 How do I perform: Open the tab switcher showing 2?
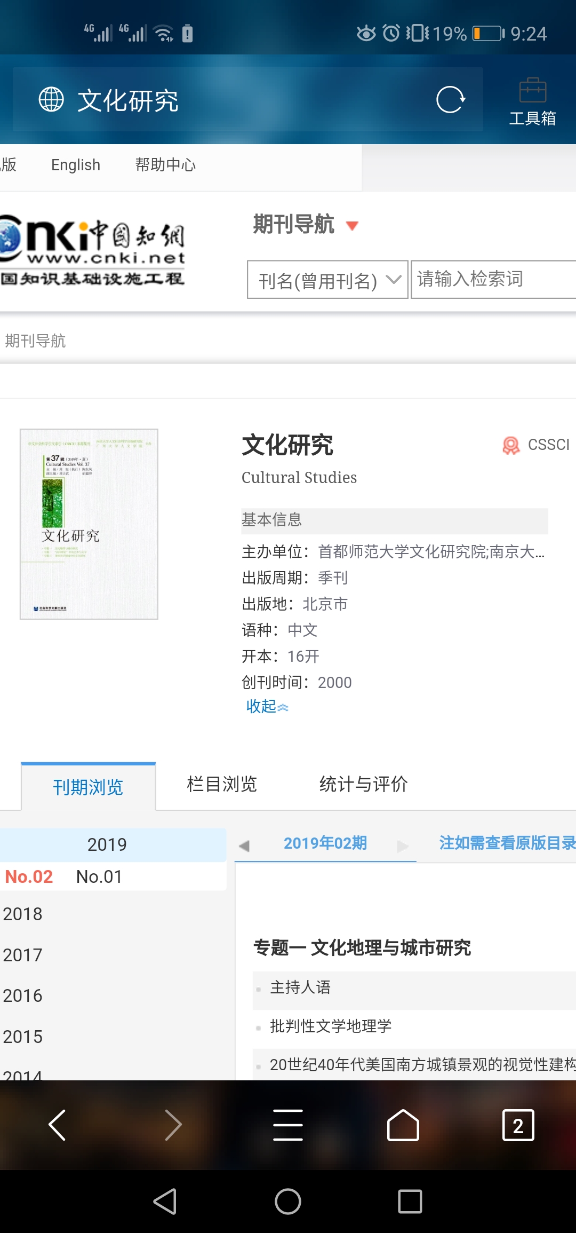518,1125
